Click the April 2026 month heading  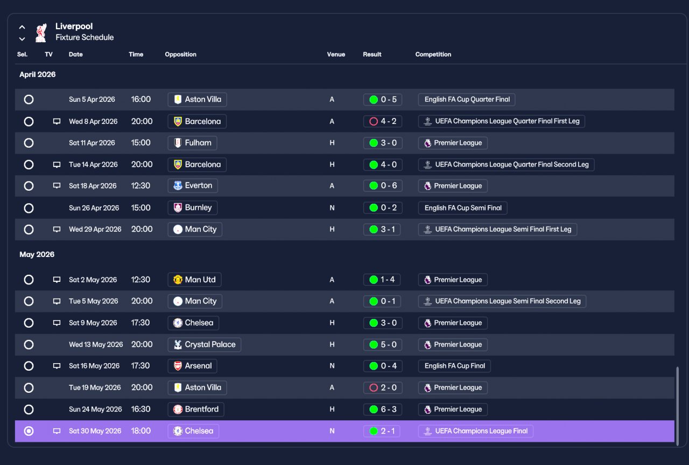(x=38, y=74)
